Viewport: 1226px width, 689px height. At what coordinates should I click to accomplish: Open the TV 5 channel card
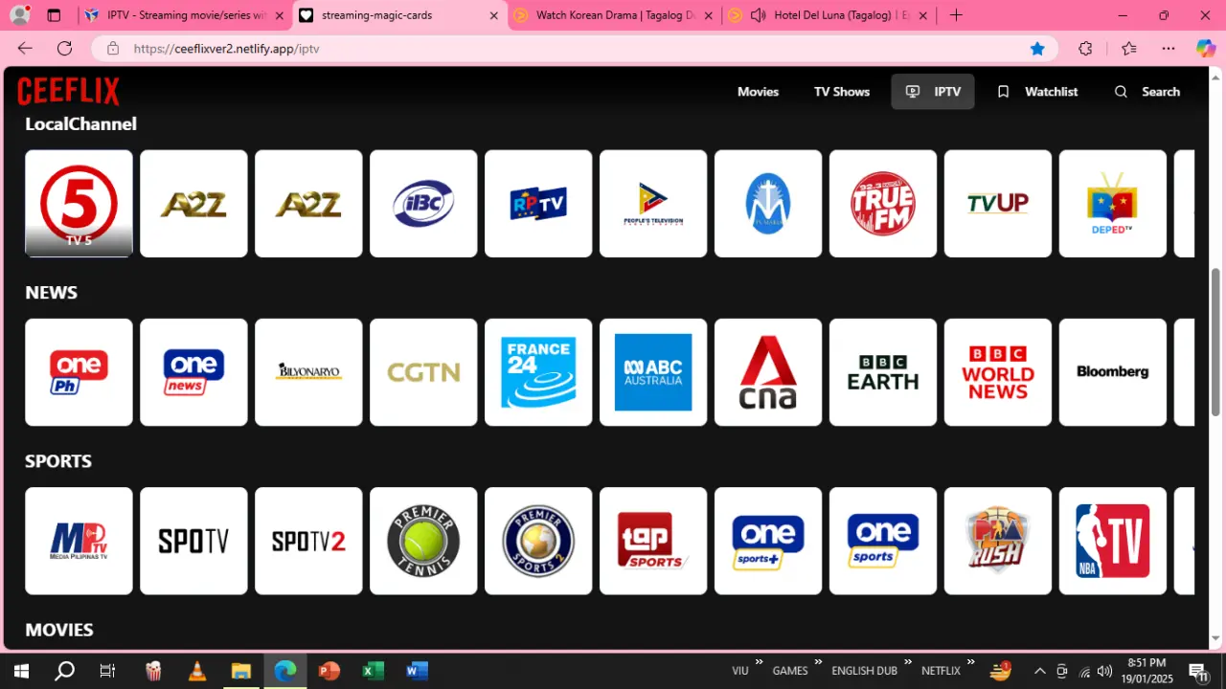[79, 204]
